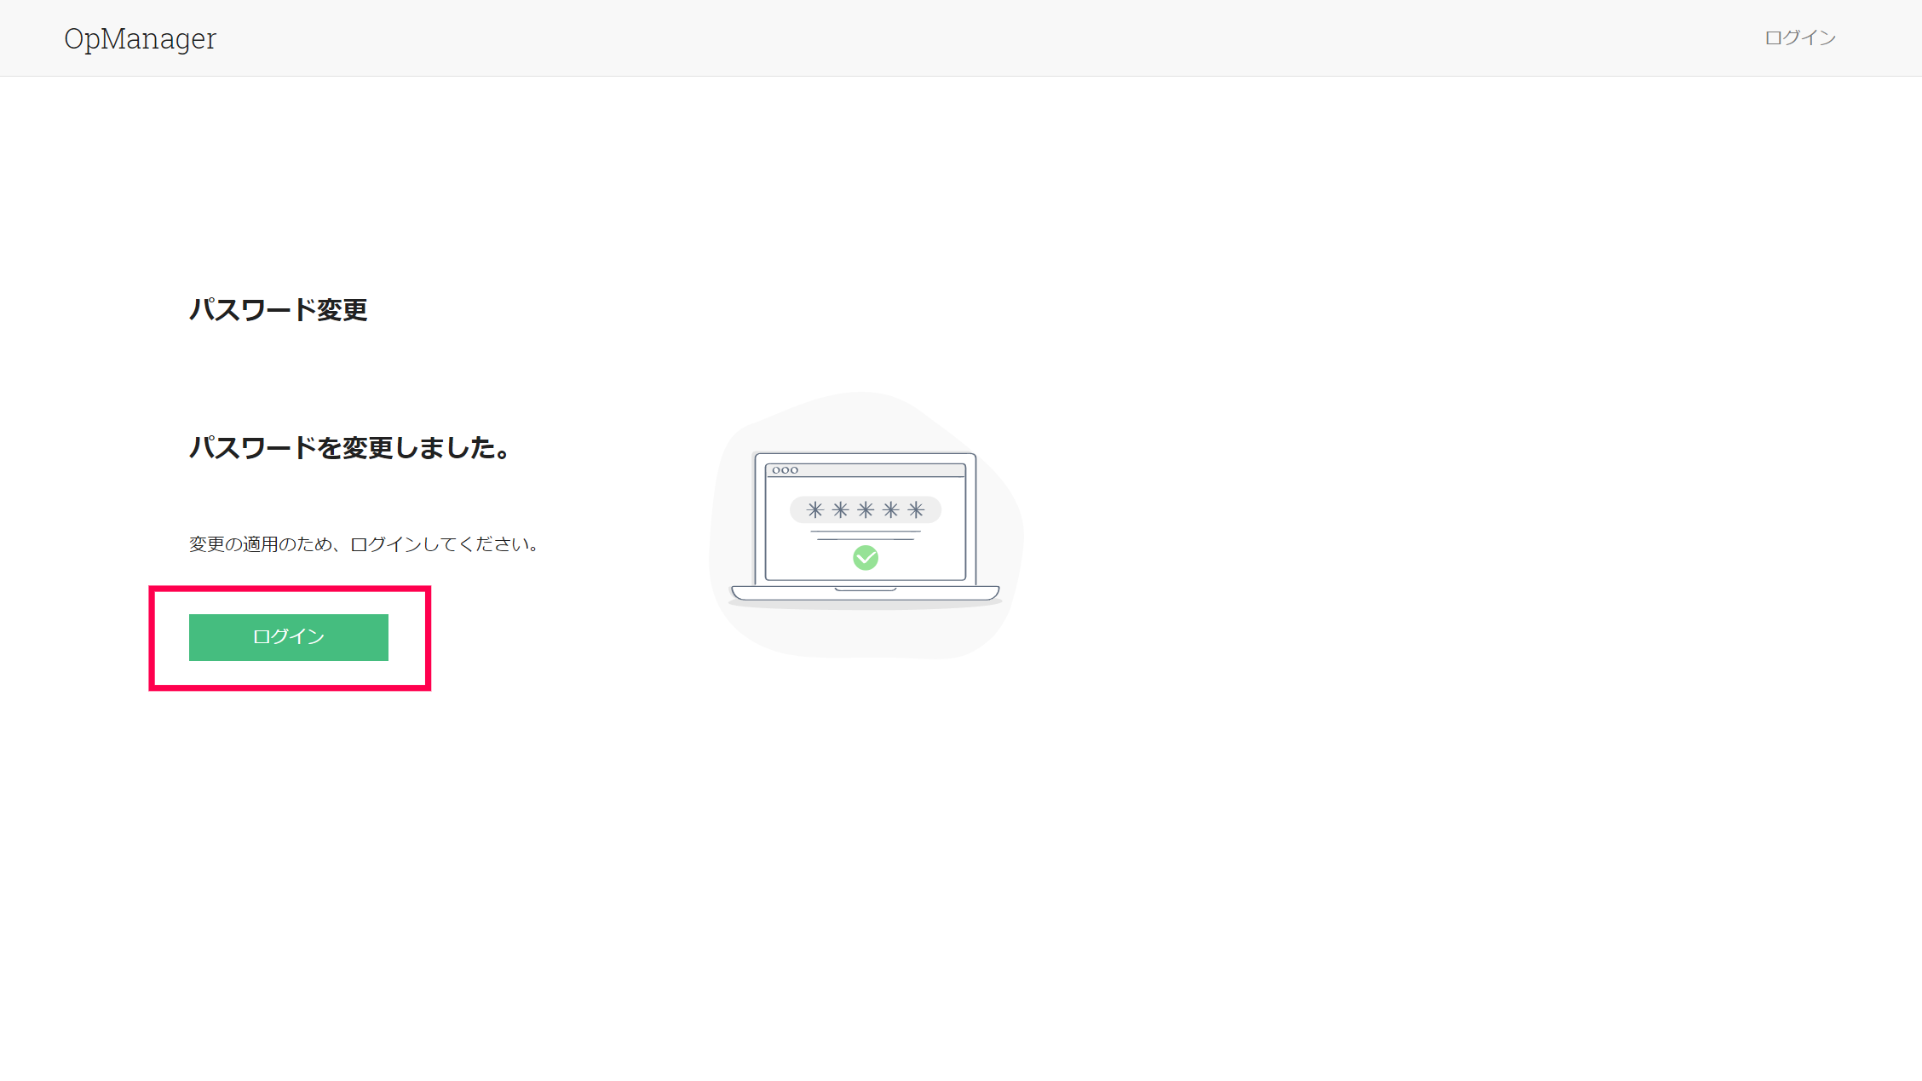Image resolution: width=1922 pixels, height=1081 pixels.
Task: Click the first asterisk in the password illustration
Action: coord(815,510)
